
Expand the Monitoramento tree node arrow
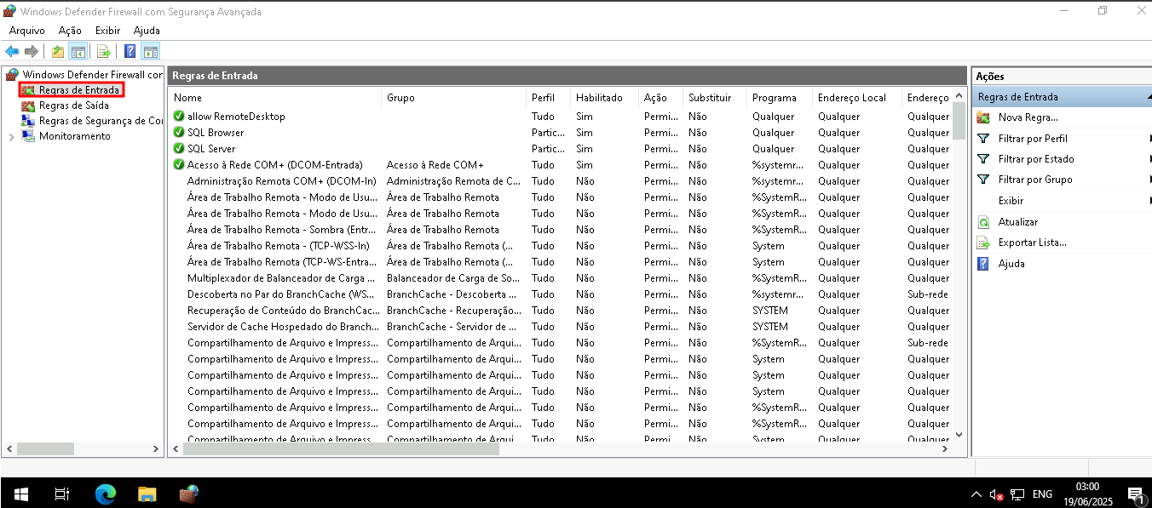[x=10, y=136]
